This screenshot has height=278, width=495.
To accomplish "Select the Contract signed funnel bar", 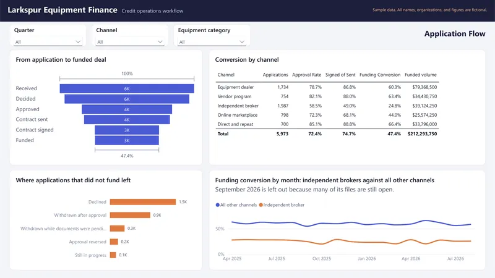I will pos(127,130).
